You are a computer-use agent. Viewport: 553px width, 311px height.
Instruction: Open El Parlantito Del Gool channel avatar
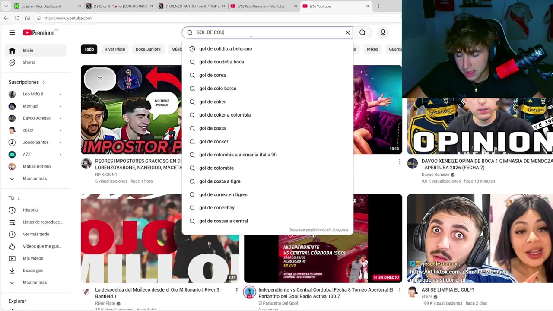pos(250,292)
